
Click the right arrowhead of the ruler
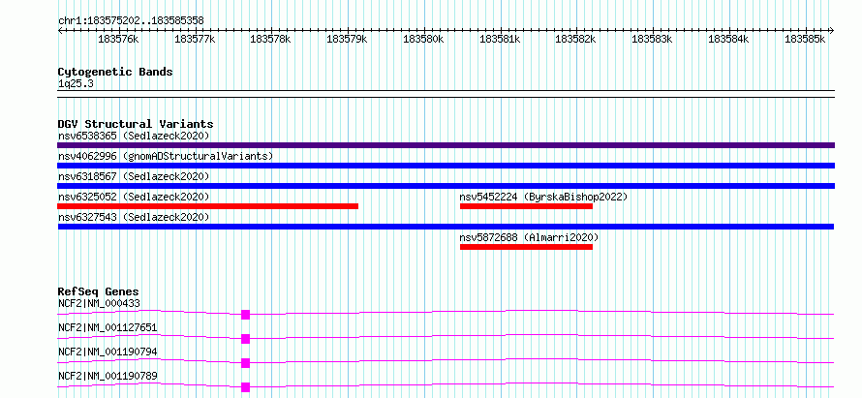pyautogui.click(x=831, y=30)
